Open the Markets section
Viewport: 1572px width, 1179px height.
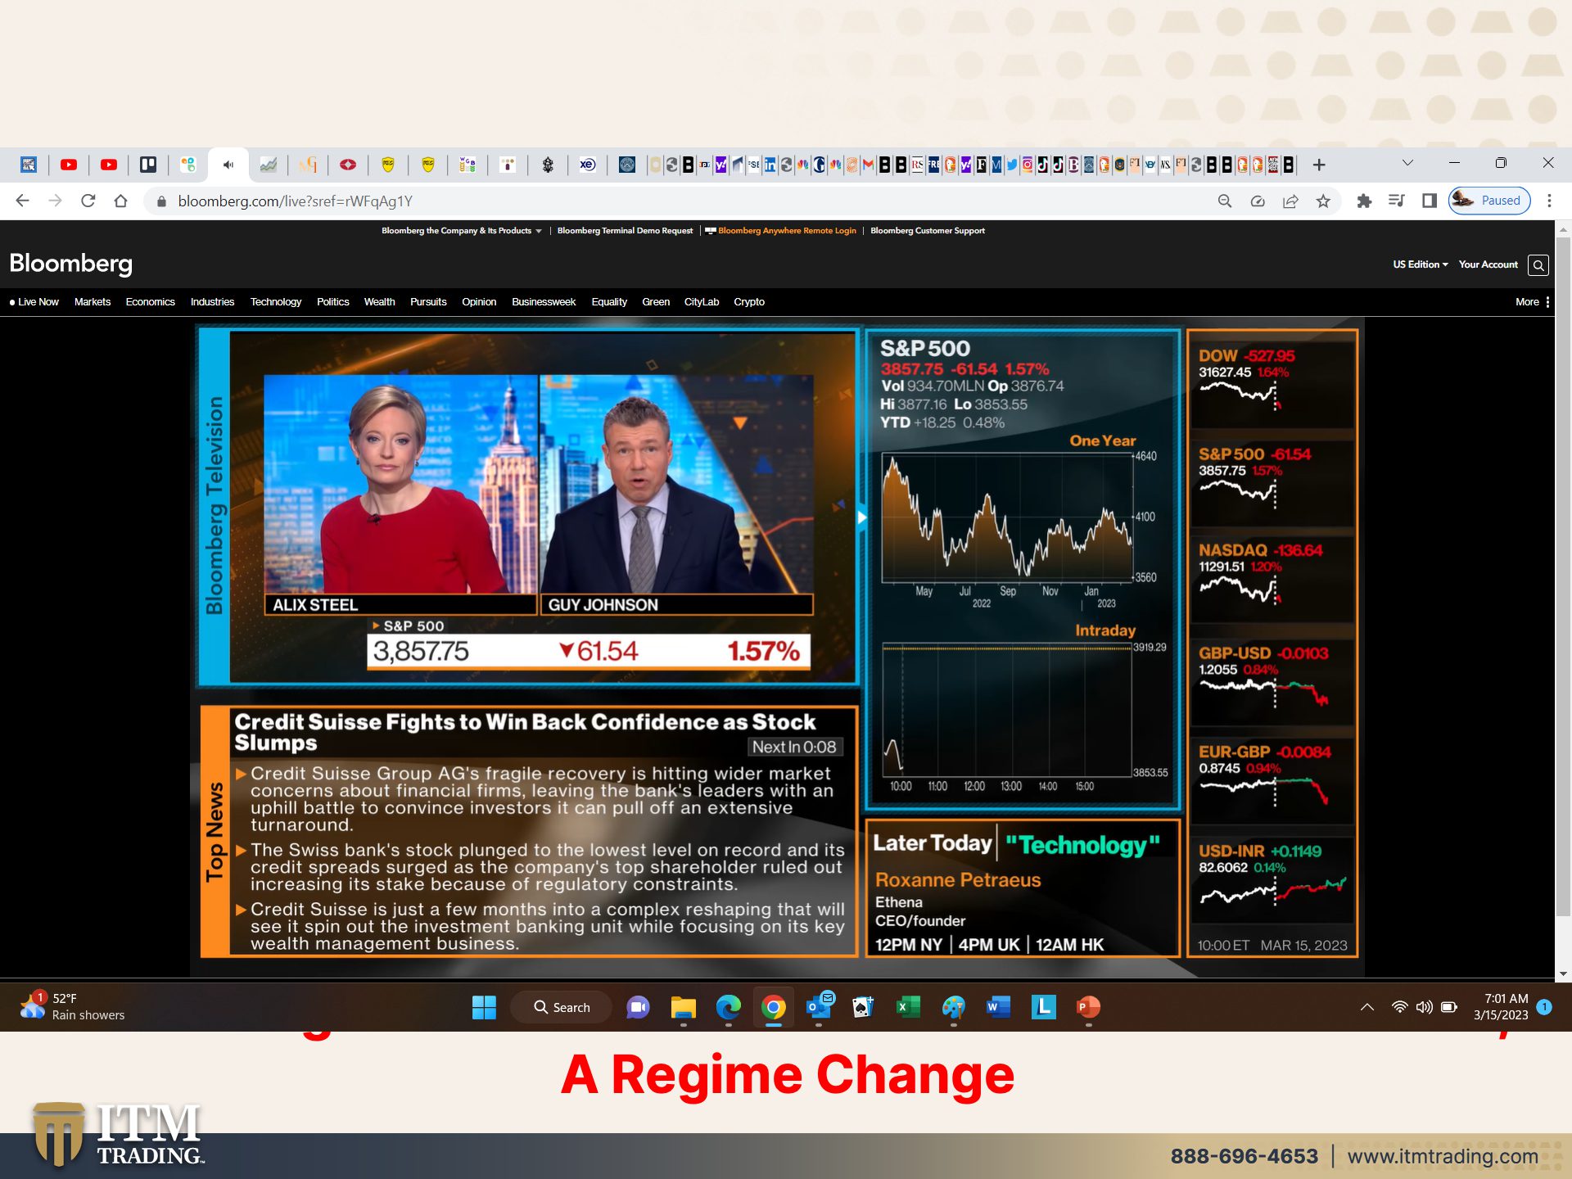click(93, 302)
